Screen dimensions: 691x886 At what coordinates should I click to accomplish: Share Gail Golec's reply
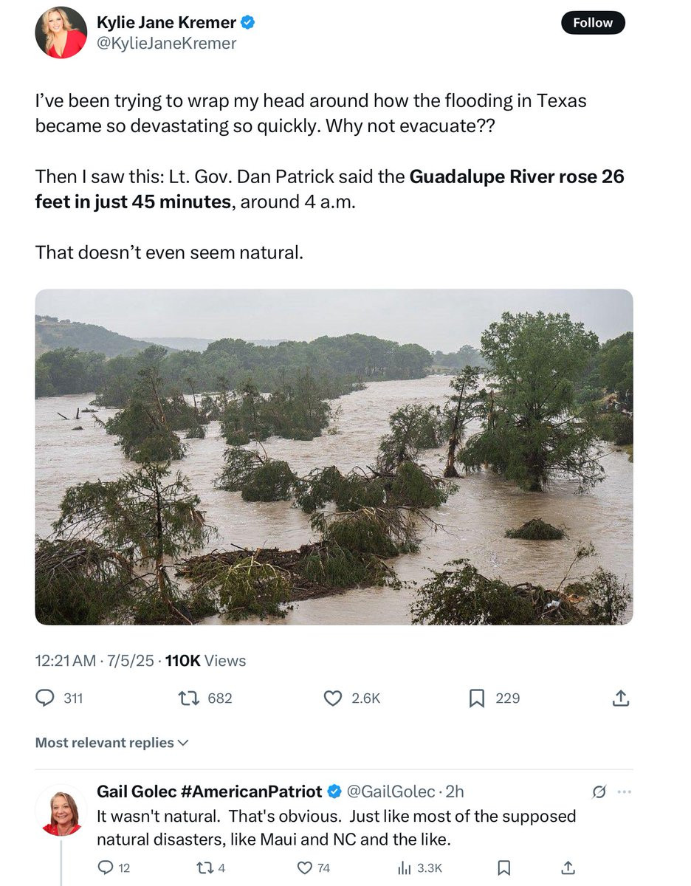(x=568, y=868)
